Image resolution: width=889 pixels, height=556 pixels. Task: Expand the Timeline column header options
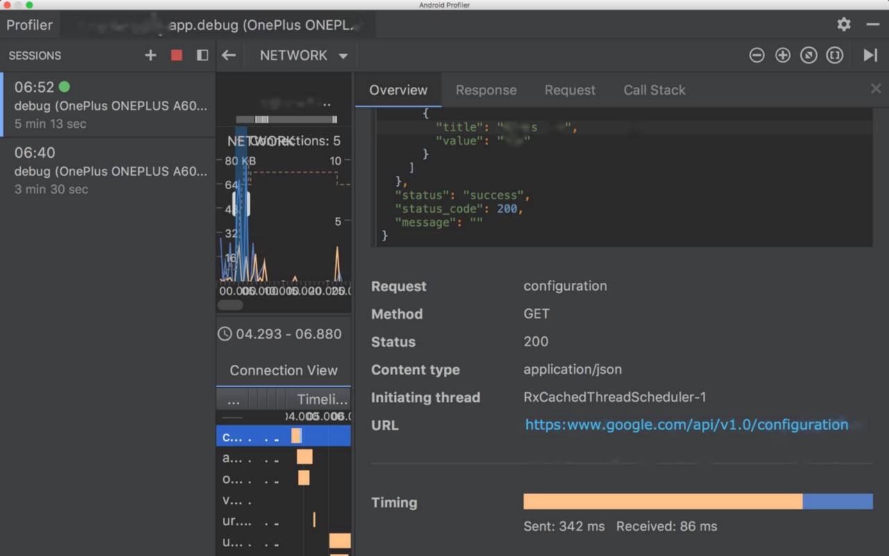(322, 398)
